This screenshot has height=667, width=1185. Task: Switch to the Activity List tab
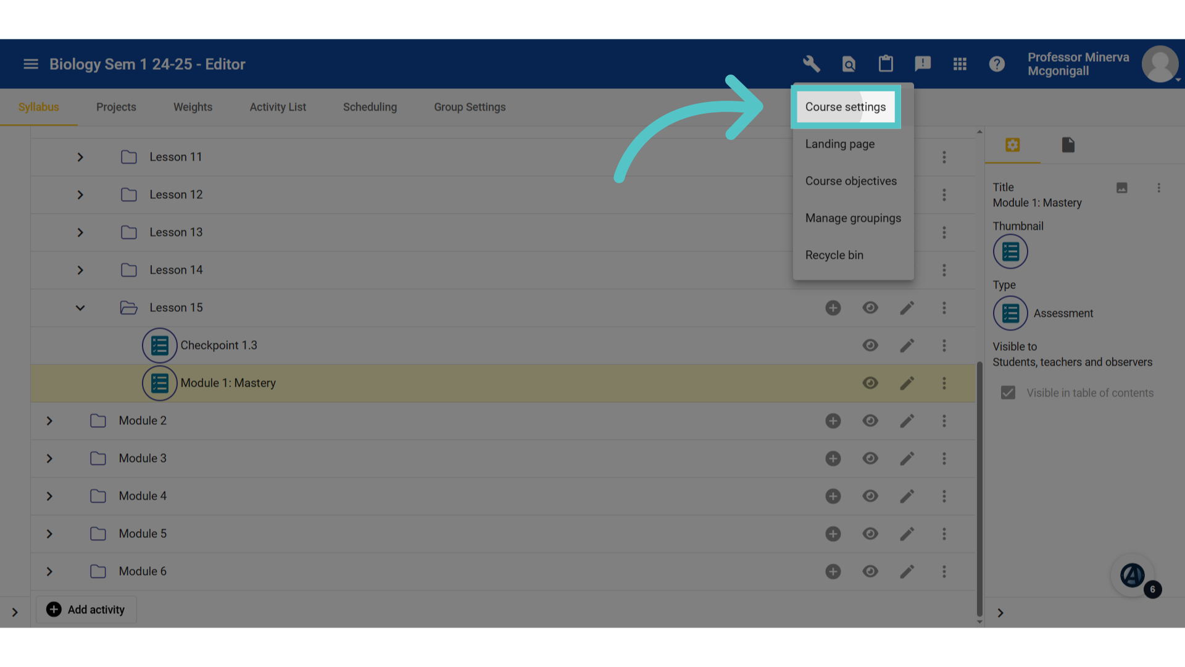click(278, 107)
